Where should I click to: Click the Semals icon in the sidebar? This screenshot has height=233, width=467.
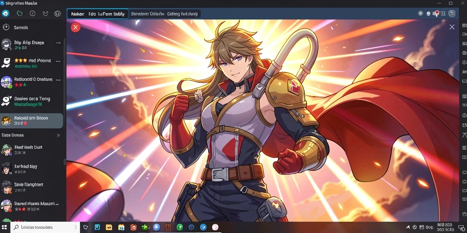pos(5,27)
